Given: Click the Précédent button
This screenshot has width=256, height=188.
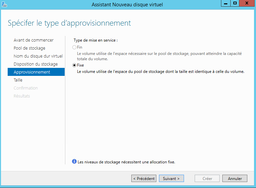Looking at the screenshot, I should coord(144,179).
